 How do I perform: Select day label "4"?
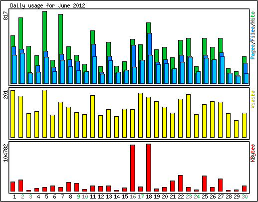coord(38,197)
